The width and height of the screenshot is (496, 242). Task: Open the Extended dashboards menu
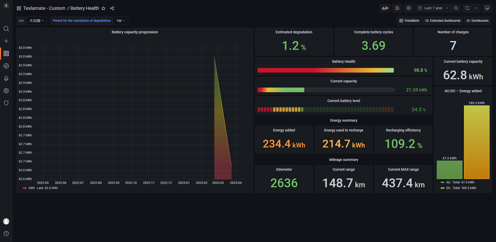point(443,21)
